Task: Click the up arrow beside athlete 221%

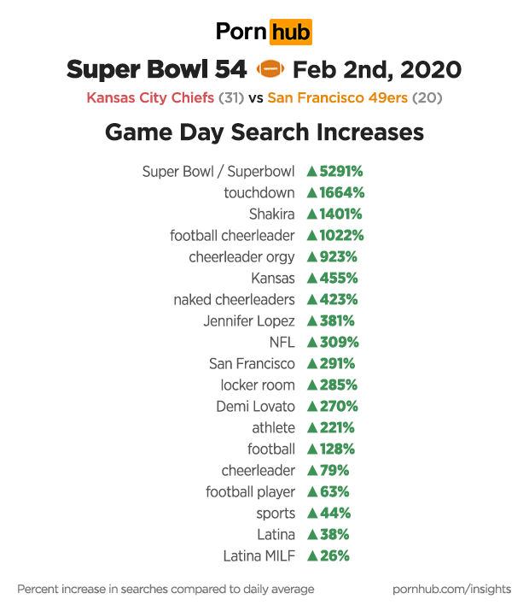Action: coord(312,427)
